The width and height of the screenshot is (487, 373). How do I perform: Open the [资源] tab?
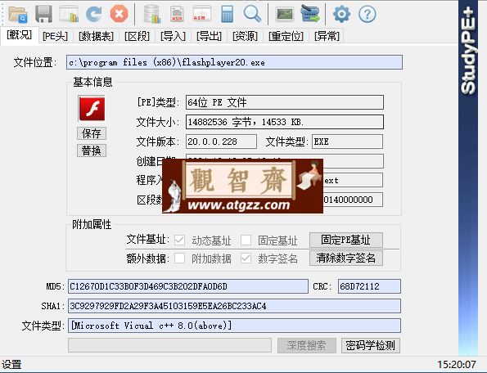(245, 36)
